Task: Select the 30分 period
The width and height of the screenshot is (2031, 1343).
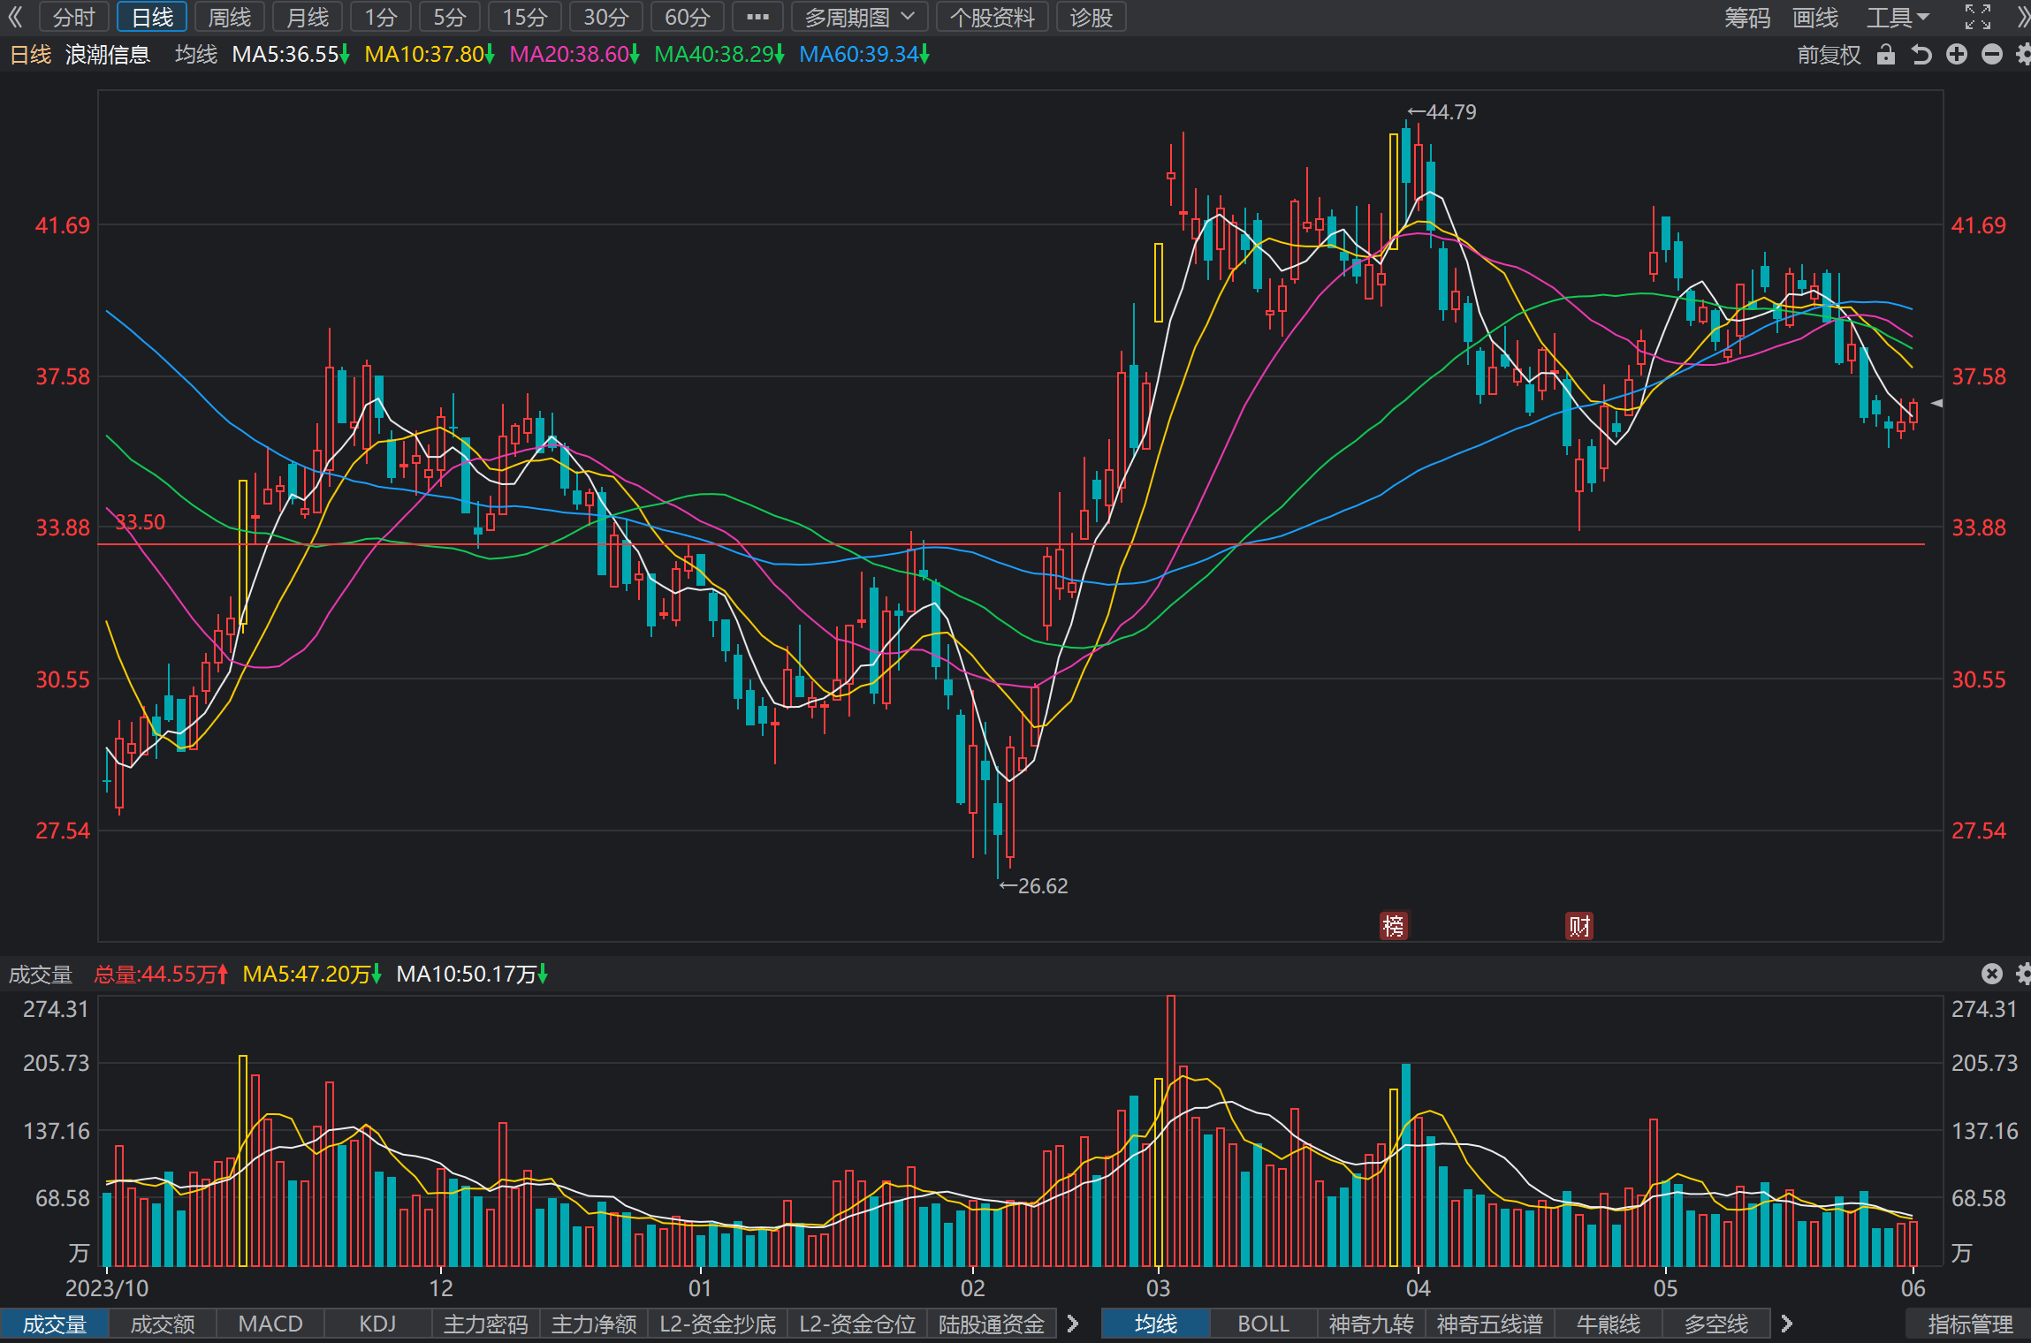Action: (606, 17)
